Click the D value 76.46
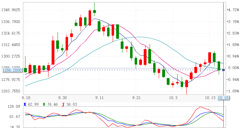The height and width of the screenshot is (128, 240). point(52,104)
